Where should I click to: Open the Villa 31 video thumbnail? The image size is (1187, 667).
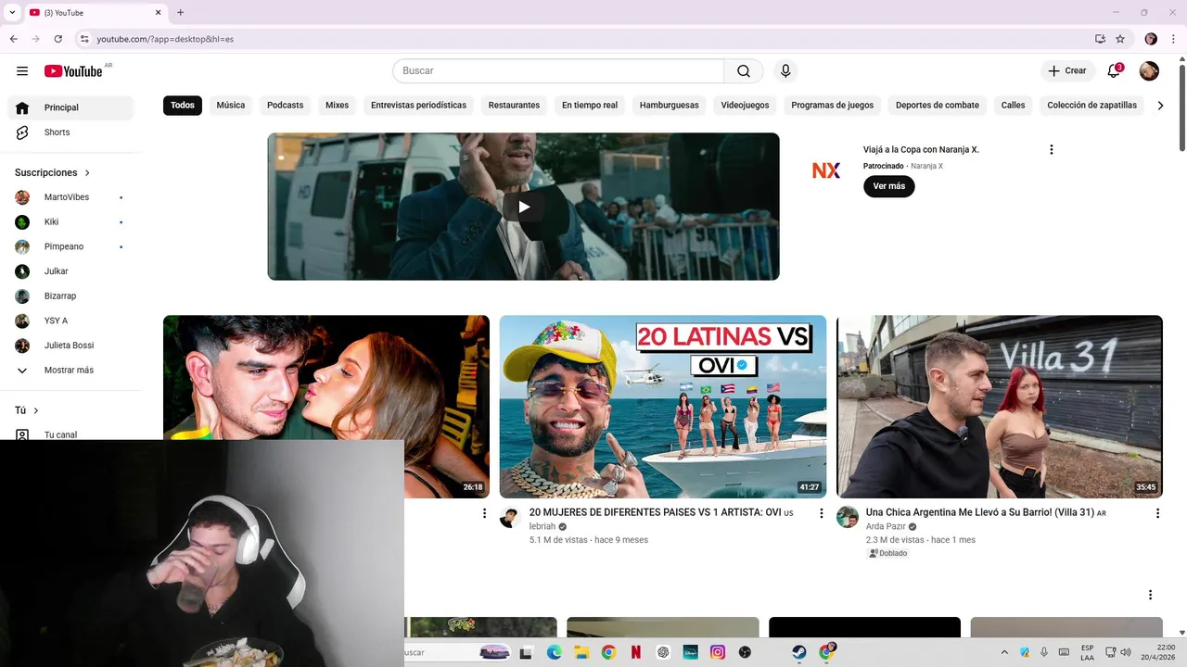pyautogui.click(x=1000, y=407)
